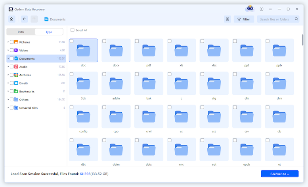
Task: Go back with the left arrow
Action: click(x=24, y=19)
